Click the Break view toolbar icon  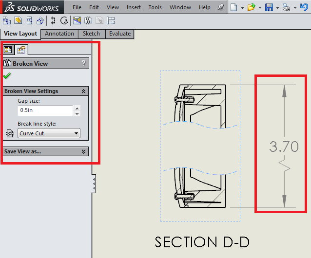point(88,20)
